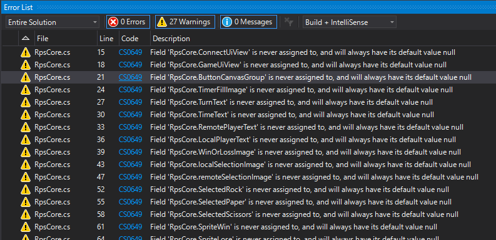This screenshot has height=240, width=496.
Task: Click warning icon on line 61 row
Action: pos(26,227)
